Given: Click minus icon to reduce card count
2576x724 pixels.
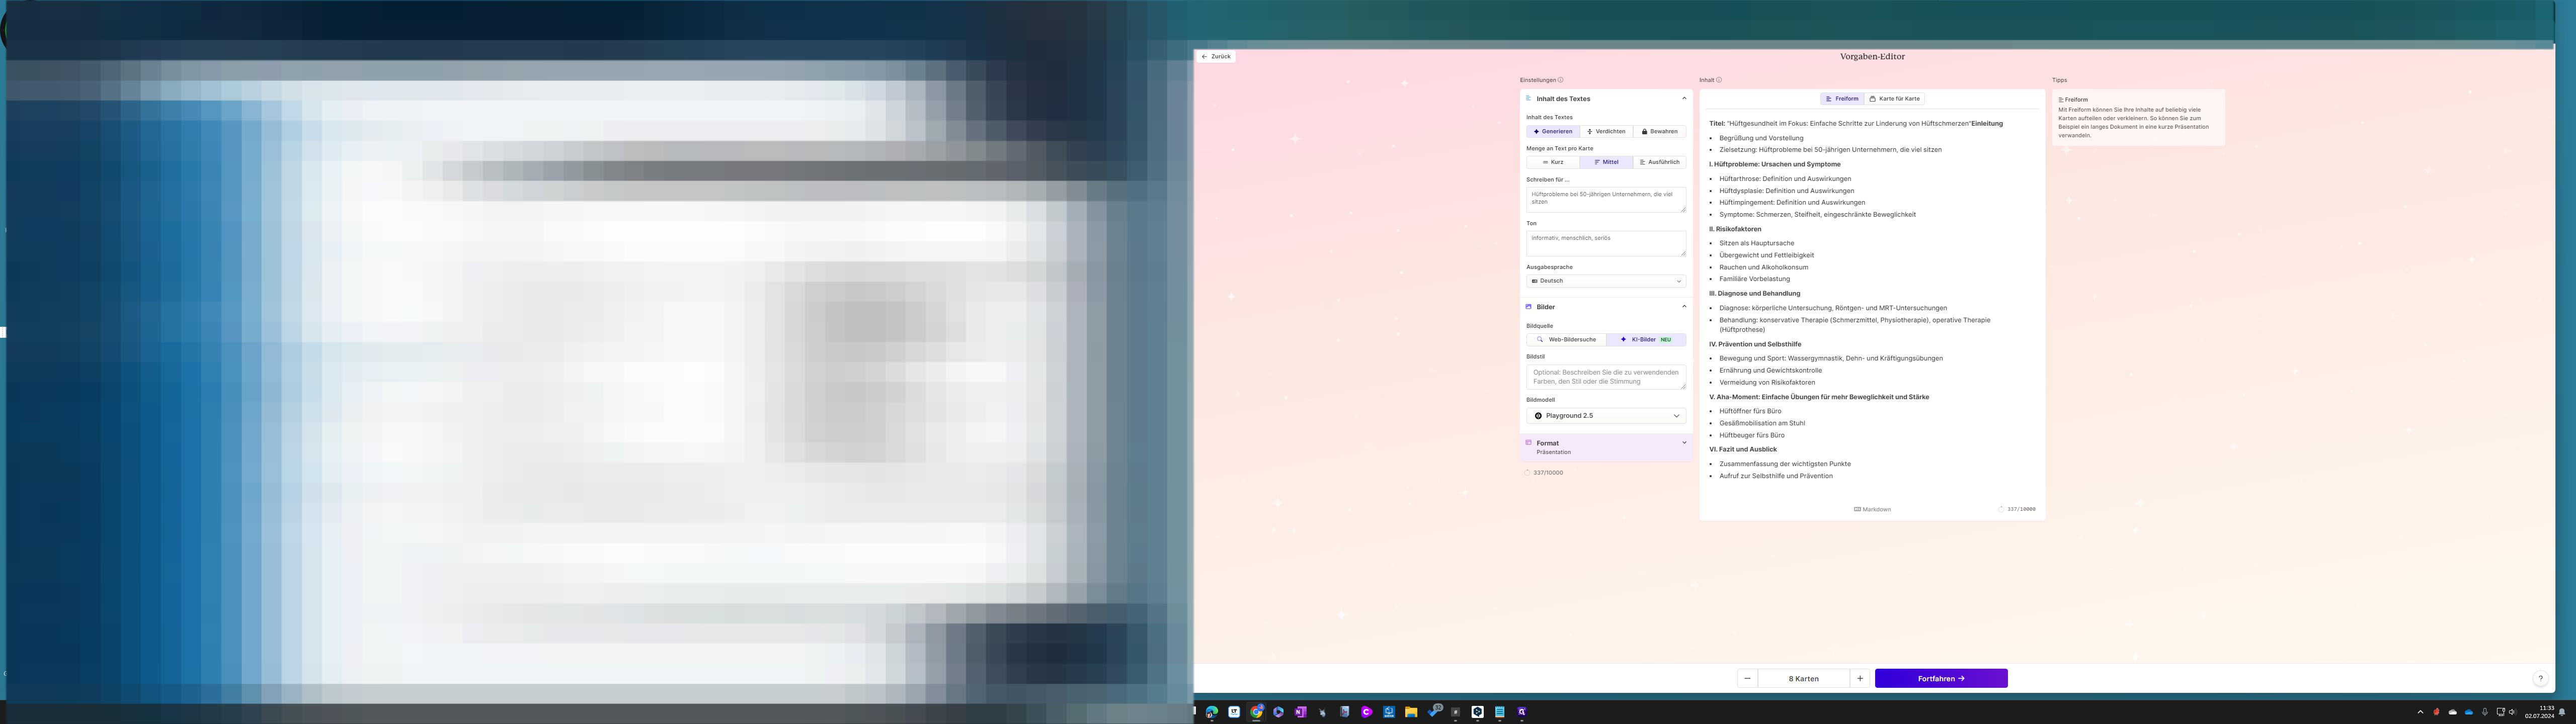Looking at the screenshot, I should pos(1747,678).
